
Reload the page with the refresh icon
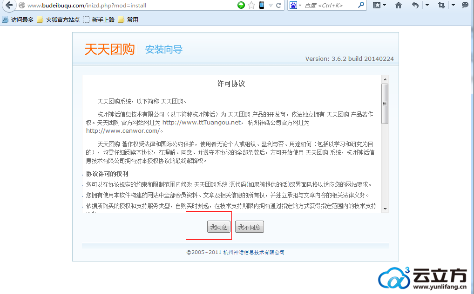[x=279, y=5]
